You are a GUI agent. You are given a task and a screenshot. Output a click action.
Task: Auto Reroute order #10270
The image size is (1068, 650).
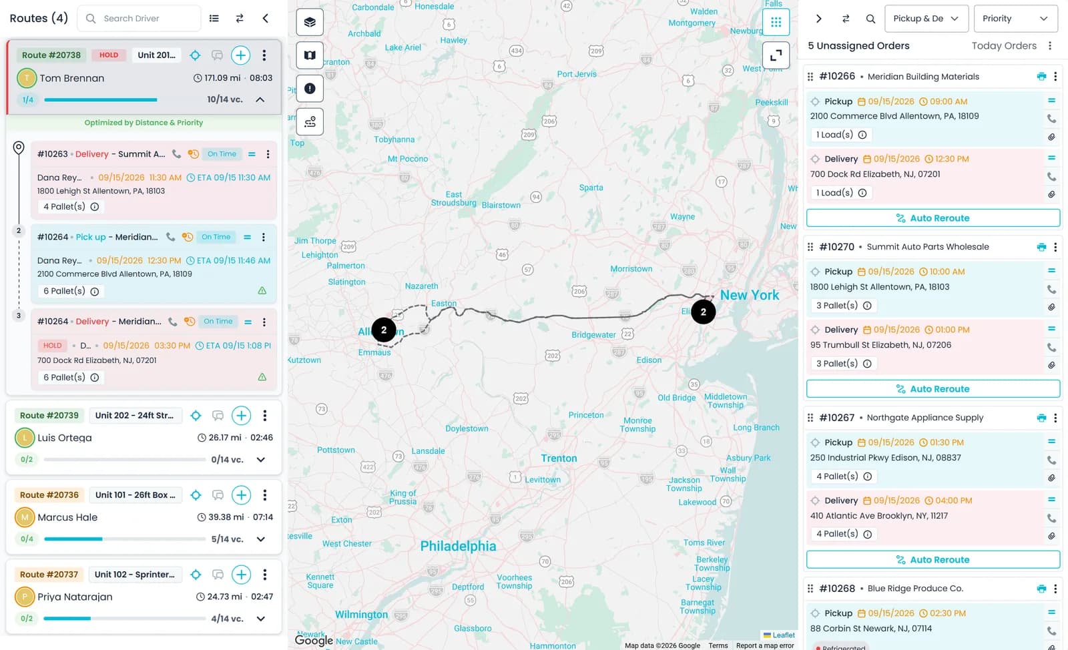(x=933, y=389)
